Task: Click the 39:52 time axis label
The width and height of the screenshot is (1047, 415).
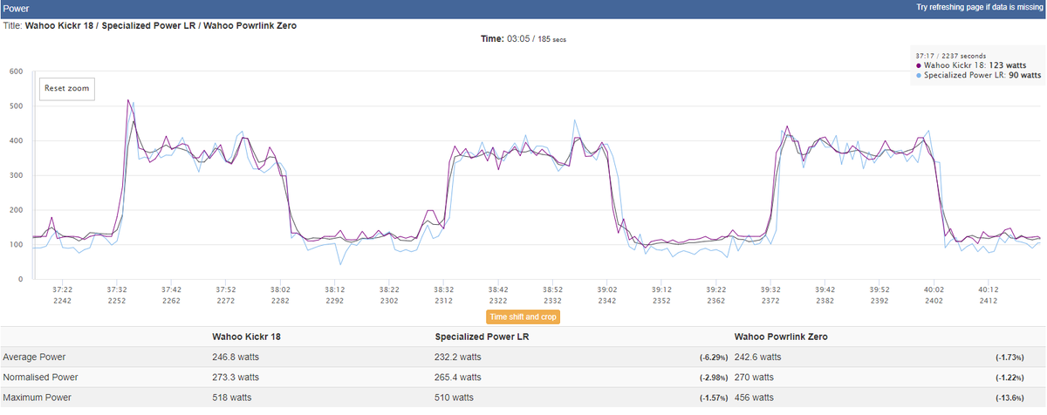Action: 879,289
